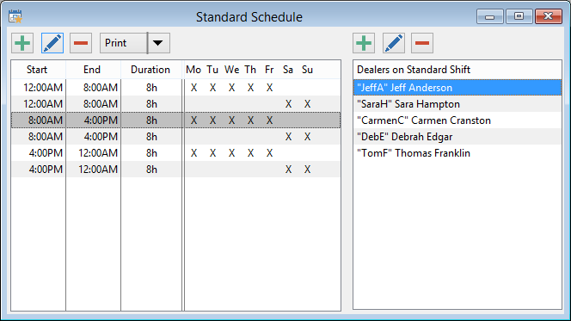The image size is (571, 321).
Task: Select dealer "TomF" Thomas Franklin
Action: 457,153
